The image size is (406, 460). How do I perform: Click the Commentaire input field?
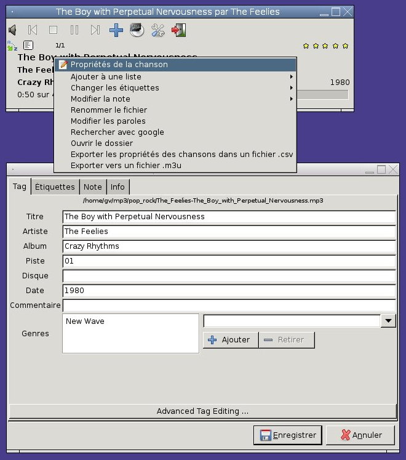pos(229,305)
